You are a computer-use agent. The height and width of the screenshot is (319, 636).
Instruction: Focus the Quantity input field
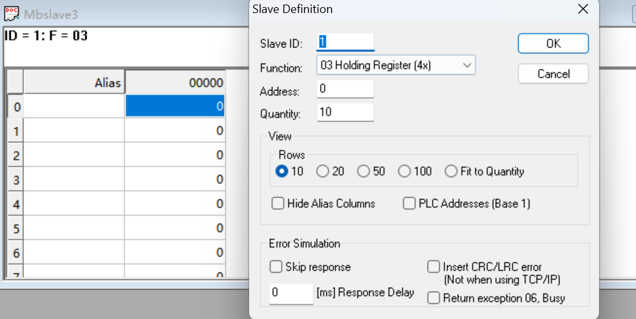click(x=345, y=112)
